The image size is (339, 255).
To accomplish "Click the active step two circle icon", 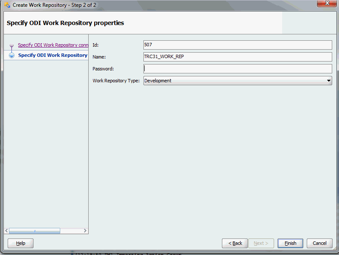I will tap(12, 55).
